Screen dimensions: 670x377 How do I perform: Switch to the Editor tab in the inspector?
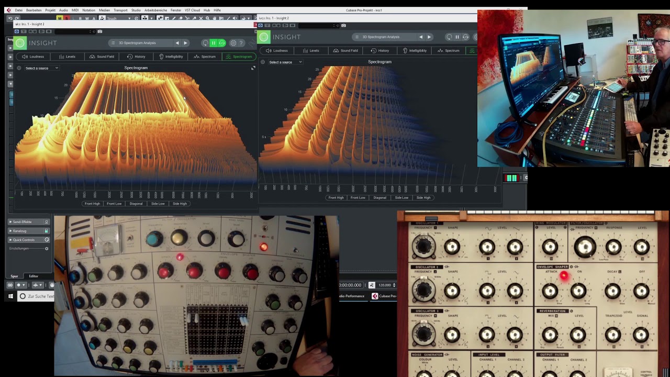(33, 276)
